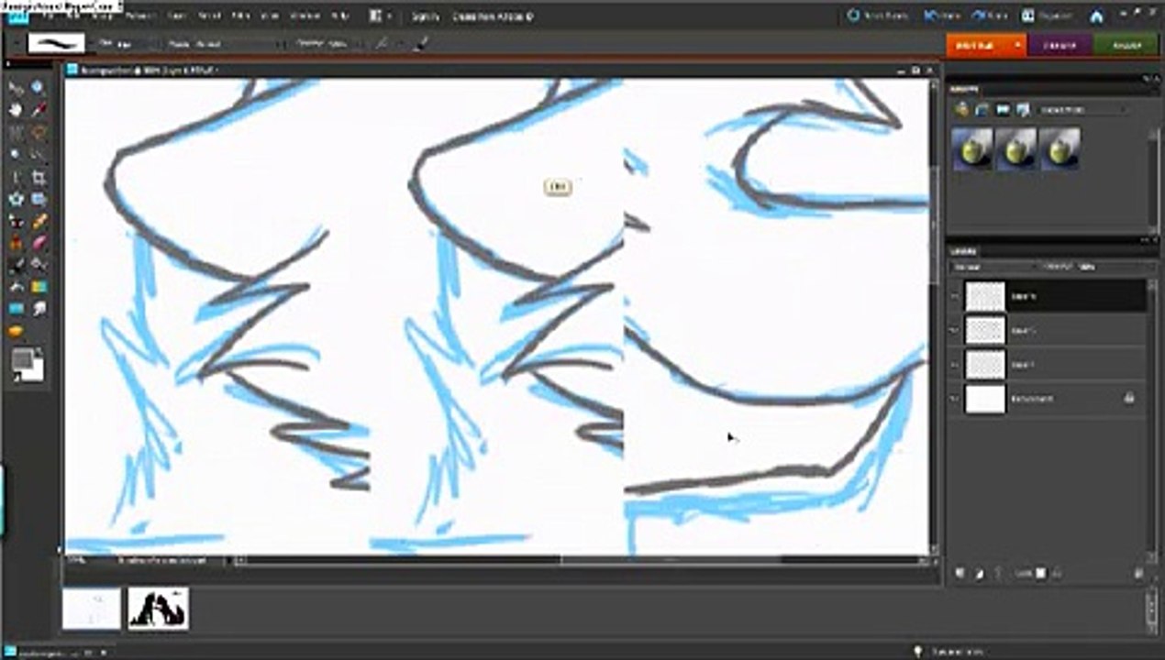The height and width of the screenshot is (660, 1165).
Task: Select the Spot Healing Brush tool
Action: pos(38,223)
